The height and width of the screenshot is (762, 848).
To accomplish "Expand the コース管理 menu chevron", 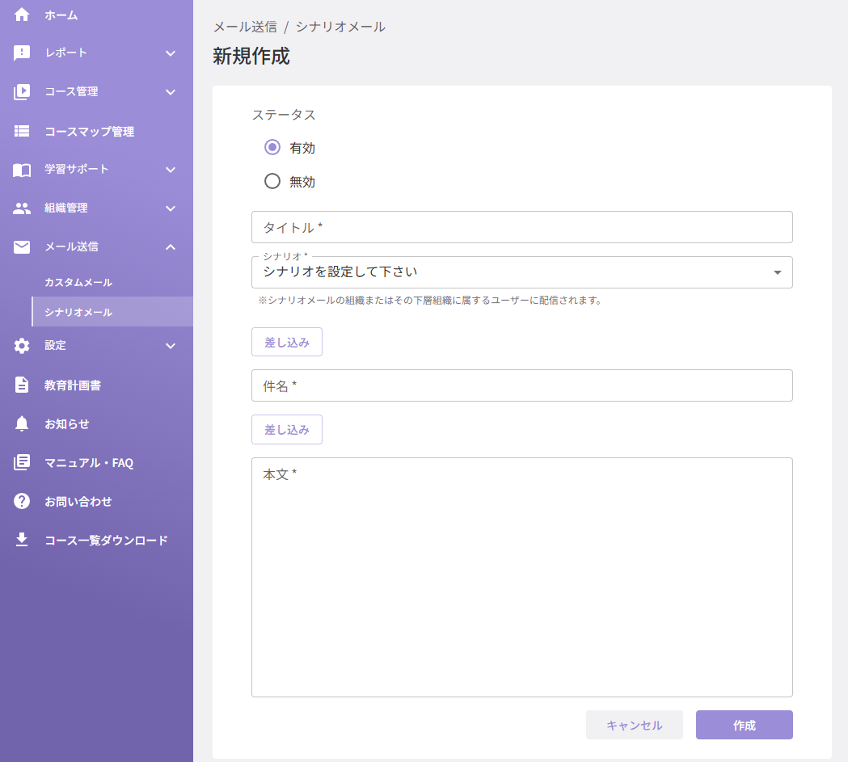I will point(171,92).
